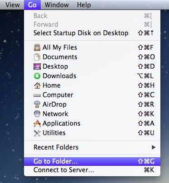Click the All My Files drawer icon
This screenshot has height=183, width=169.
[x=37, y=47]
